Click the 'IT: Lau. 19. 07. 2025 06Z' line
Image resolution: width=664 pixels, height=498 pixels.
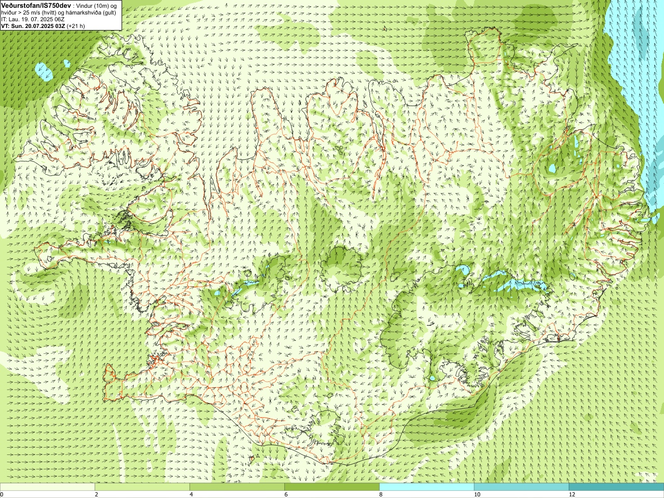click(x=33, y=19)
